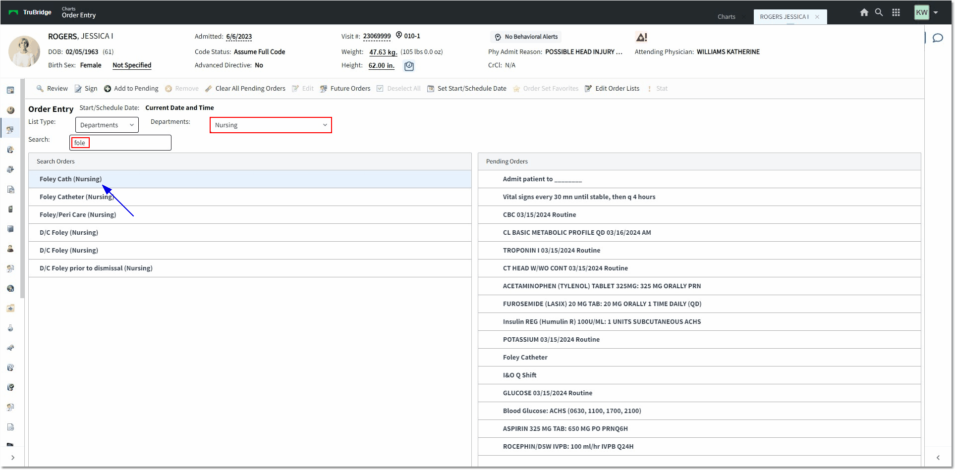This screenshot has width=955, height=470.
Task: Click the clock icon next to Height
Action: coord(409,66)
